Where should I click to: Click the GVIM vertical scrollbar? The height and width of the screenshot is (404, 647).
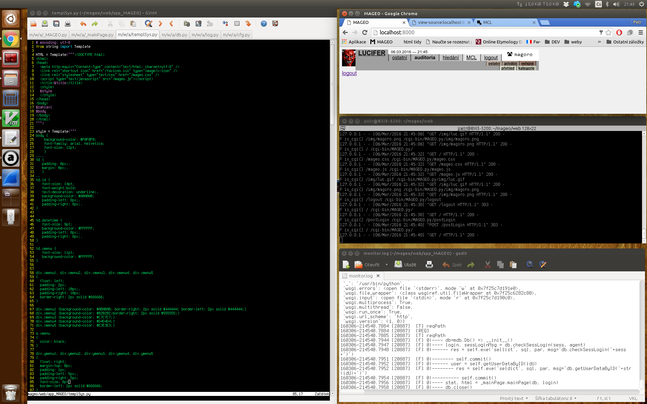332,217
